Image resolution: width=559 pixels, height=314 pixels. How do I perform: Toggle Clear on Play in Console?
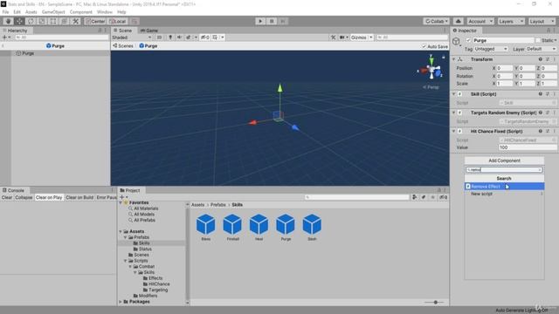49,198
